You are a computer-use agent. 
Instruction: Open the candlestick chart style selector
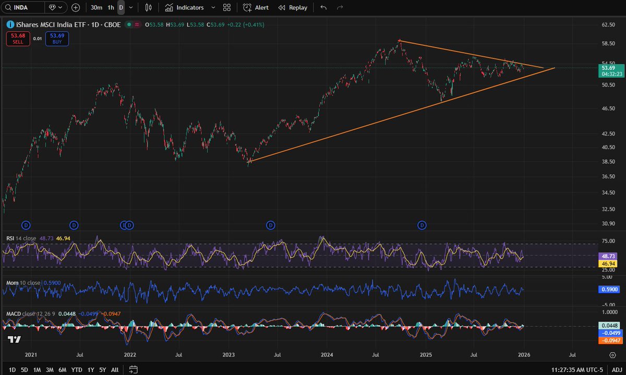tap(148, 7)
